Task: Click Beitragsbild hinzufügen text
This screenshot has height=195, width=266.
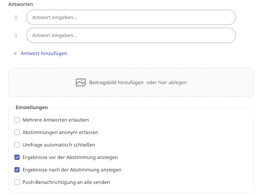Action: (x=116, y=82)
